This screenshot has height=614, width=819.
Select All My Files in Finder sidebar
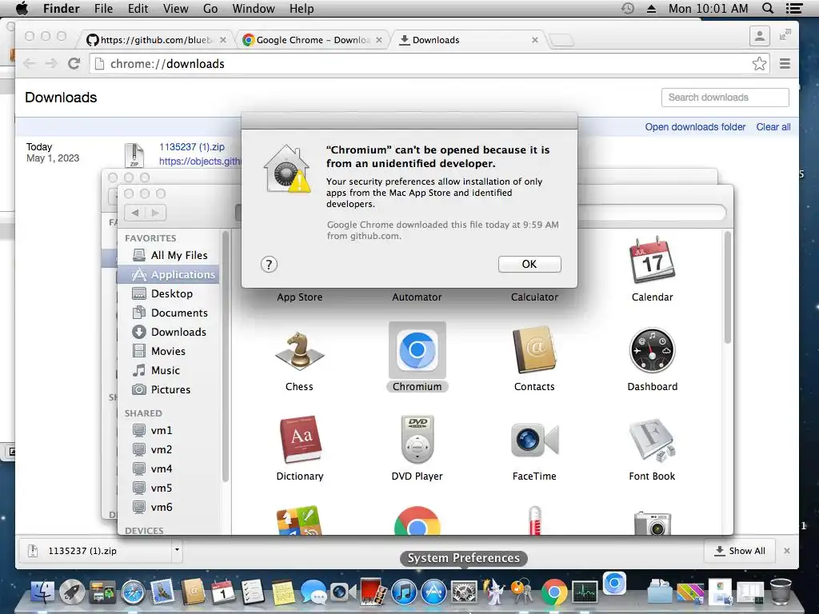[x=168, y=255]
